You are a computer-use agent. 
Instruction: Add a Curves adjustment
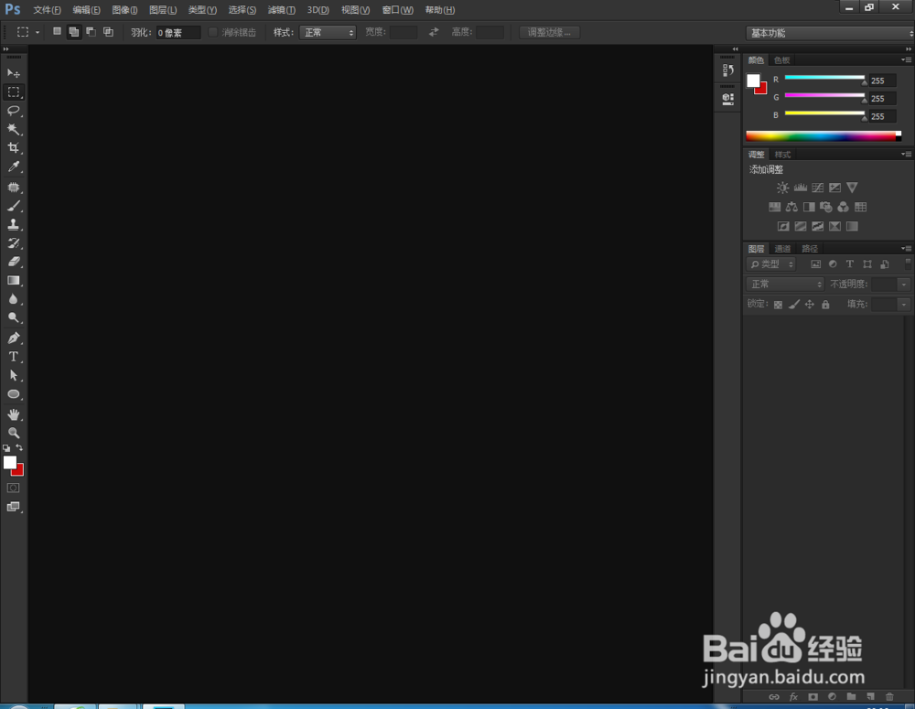tap(817, 188)
